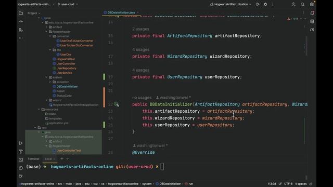
Task: Open UserDtoToUserConverter class in tree
Action: click(x=76, y=41)
